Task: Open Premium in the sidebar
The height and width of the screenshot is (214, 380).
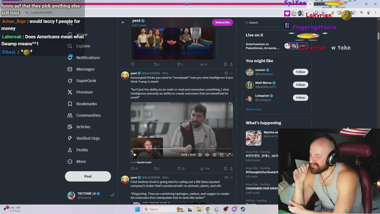Action: [x=80, y=92]
